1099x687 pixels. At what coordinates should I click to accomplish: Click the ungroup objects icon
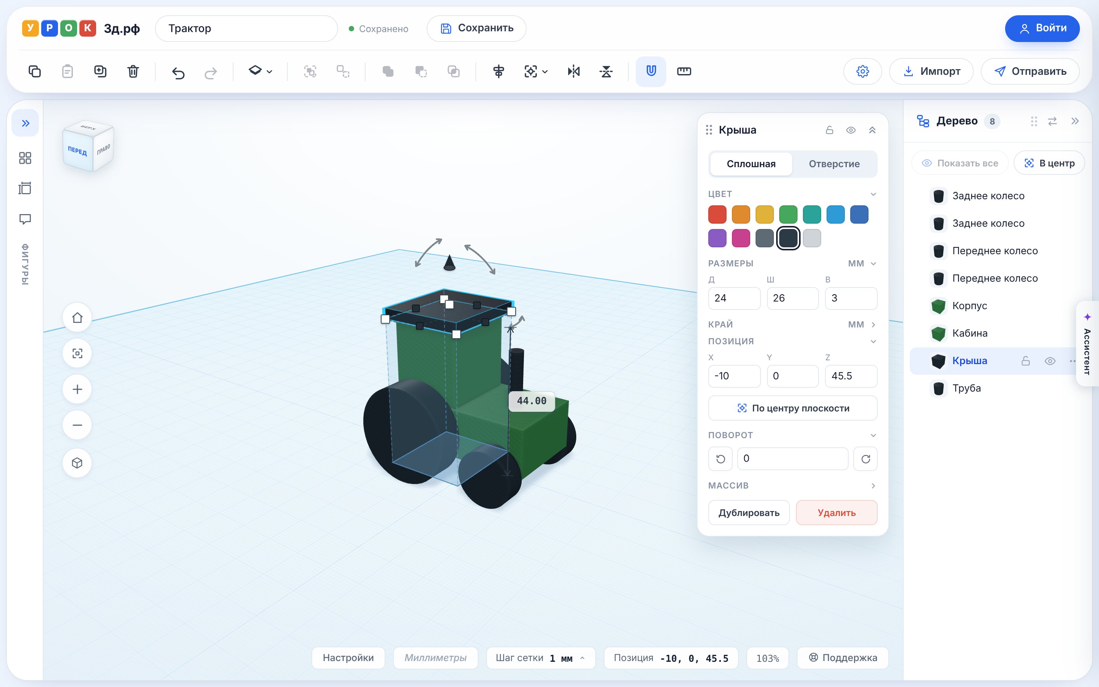(343, 71)
